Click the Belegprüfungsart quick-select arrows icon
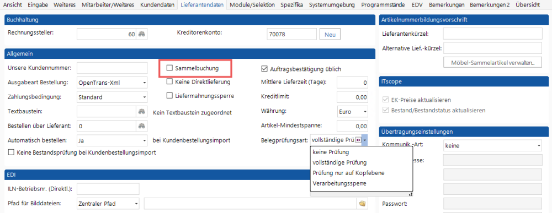 [x=358, y=140]
